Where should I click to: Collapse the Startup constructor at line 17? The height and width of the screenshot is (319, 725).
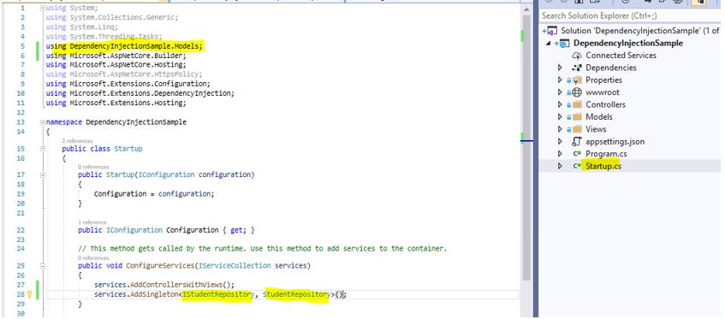tap(43, 175)
